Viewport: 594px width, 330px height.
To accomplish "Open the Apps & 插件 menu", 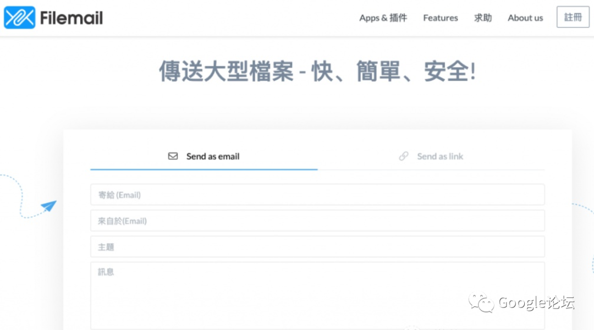I will pyautogui.click(x=383, y=18).
